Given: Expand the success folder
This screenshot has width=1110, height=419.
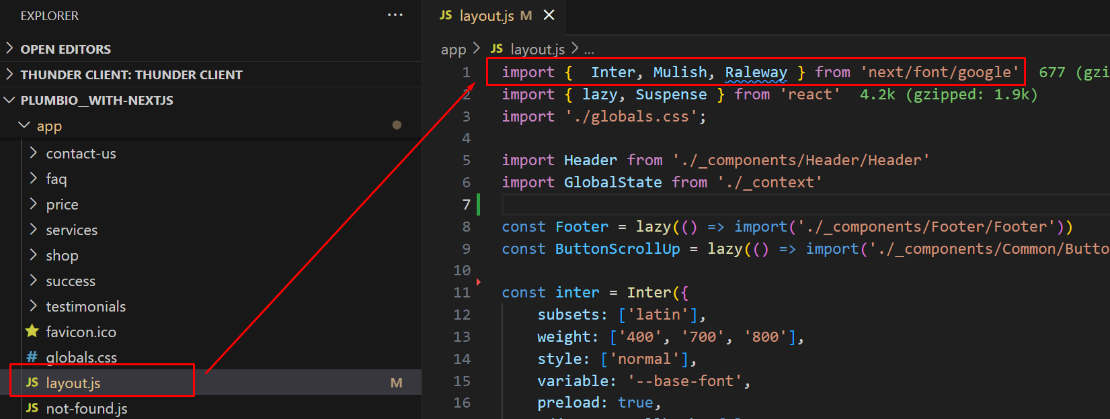Looking at the screenshot, I should tap(33, 281).
